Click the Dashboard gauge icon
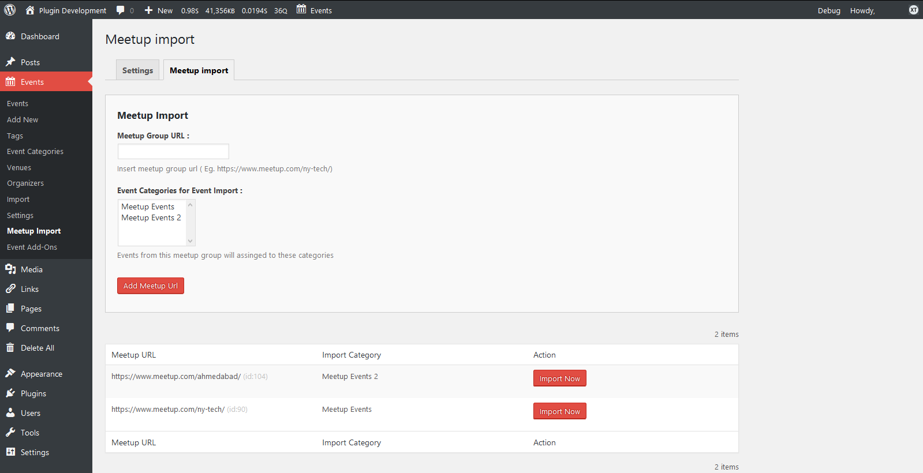Image resolution: width=923 pixels, height=473 pixels. (x=10, y=36)
